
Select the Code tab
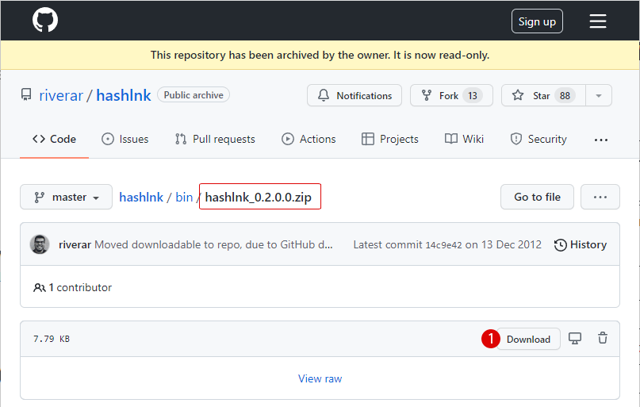pyautogui.click(x=54, y=139)
